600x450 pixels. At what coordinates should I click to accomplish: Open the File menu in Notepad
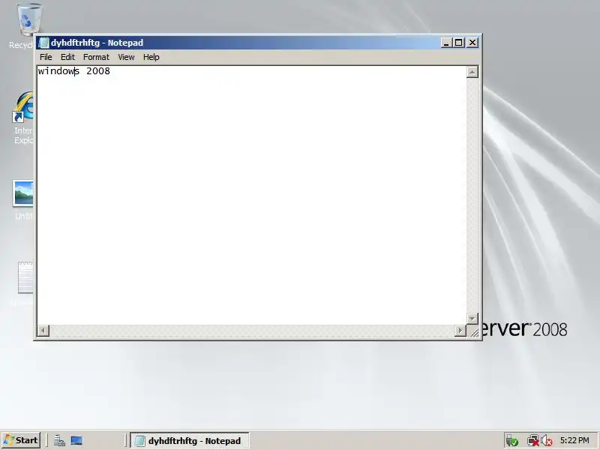pyautogui.click(x=46, y=57)
